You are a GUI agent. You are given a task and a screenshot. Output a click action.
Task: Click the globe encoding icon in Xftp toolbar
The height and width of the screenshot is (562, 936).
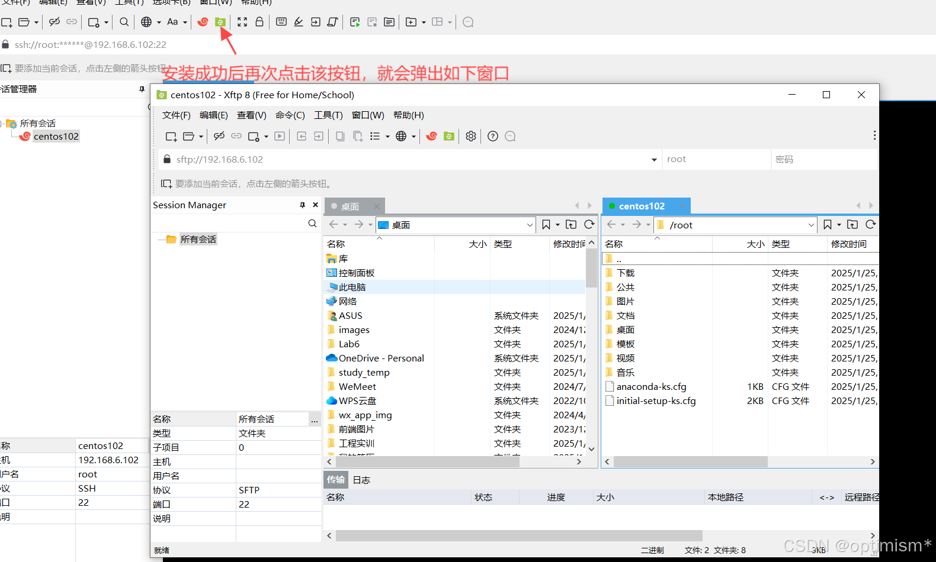coord(401,136)
